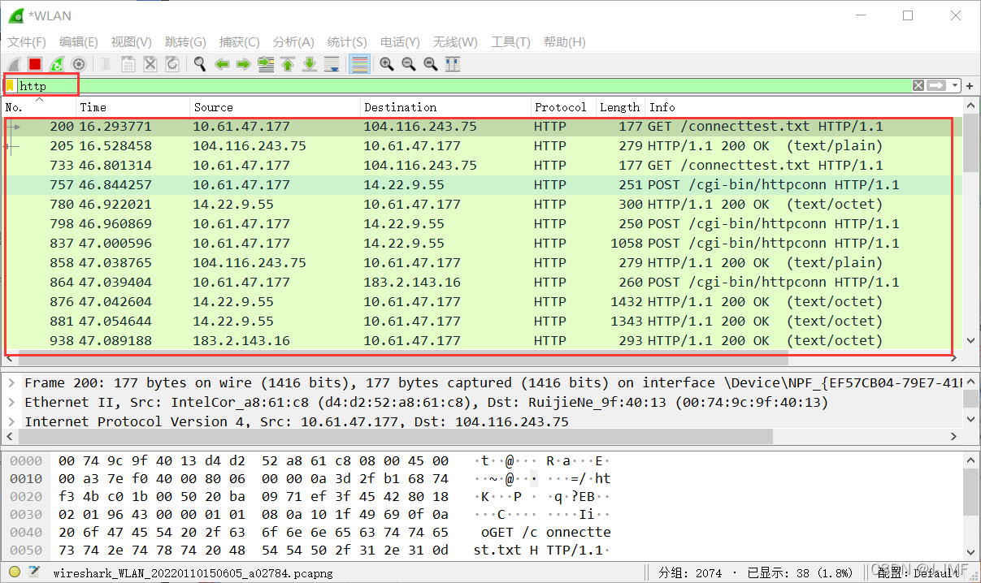Restart the current capture
This screenshot has width=981, height=583.
(57, 64)
